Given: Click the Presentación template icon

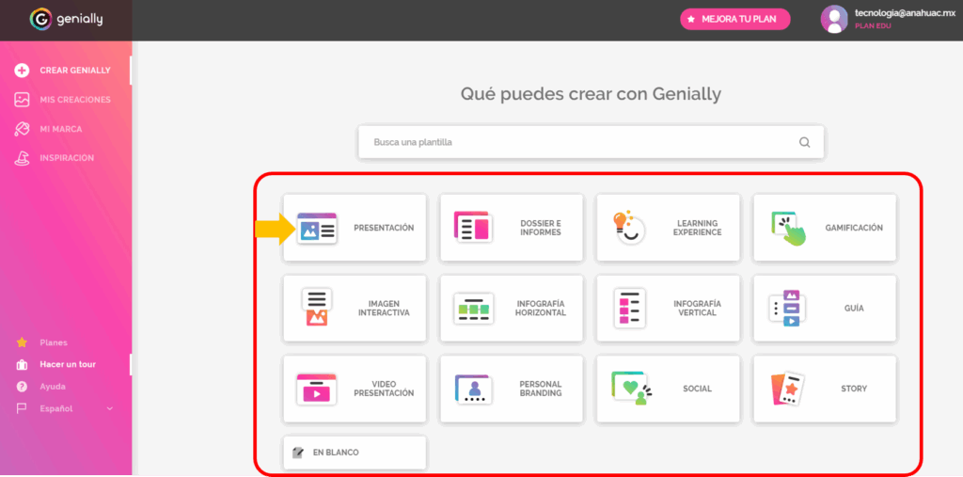Looking at the screenshot, I should coord(317,228).
